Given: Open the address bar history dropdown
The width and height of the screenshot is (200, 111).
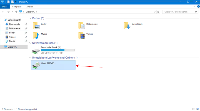Looking at the screenshot, I should [x=155, y=12].
